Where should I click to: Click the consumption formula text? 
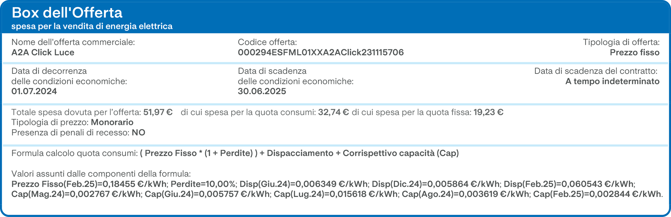pos(299,153)
